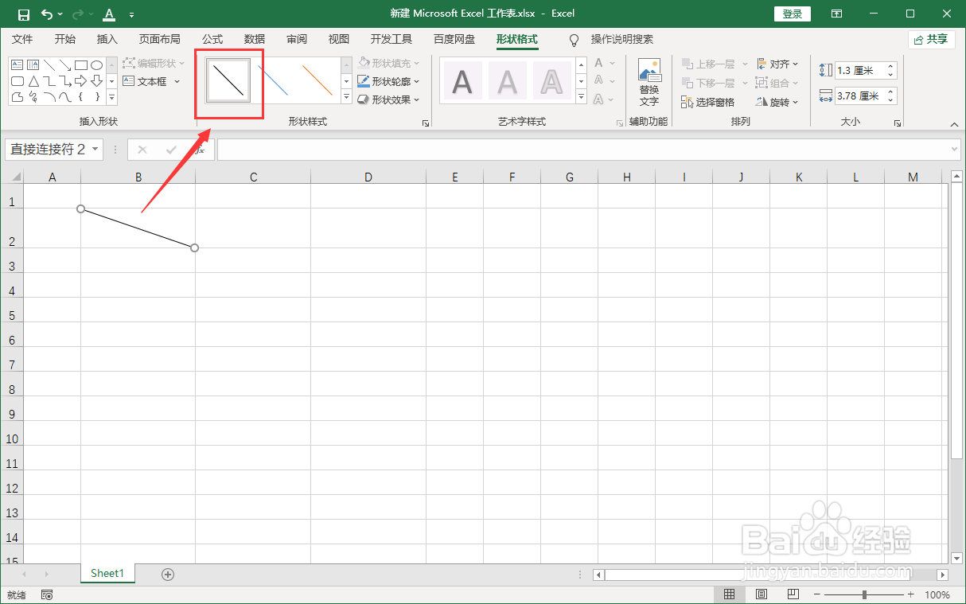Select the right block arrow shape
This screenshot has height=604, width=966.
click(80, 81)
